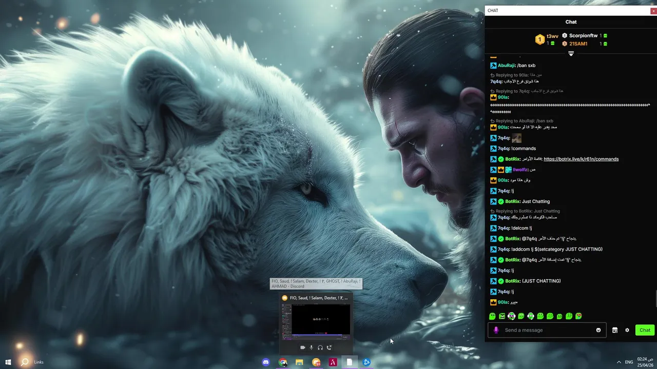Click the "/ban sxb" message text
The width and height of the screenshot is (657, 369).
coord(526,66)
